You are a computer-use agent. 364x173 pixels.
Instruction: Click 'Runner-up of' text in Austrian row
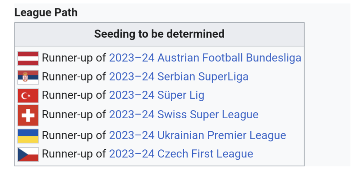(74, 58)
